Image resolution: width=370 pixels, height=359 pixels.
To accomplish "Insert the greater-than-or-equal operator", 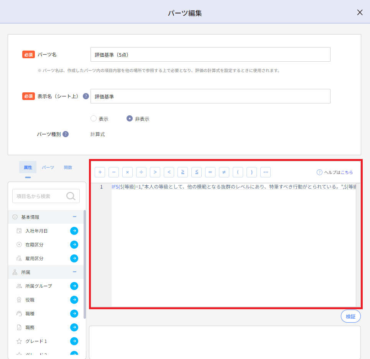I will pyautogui.click(x=183, y=172).
